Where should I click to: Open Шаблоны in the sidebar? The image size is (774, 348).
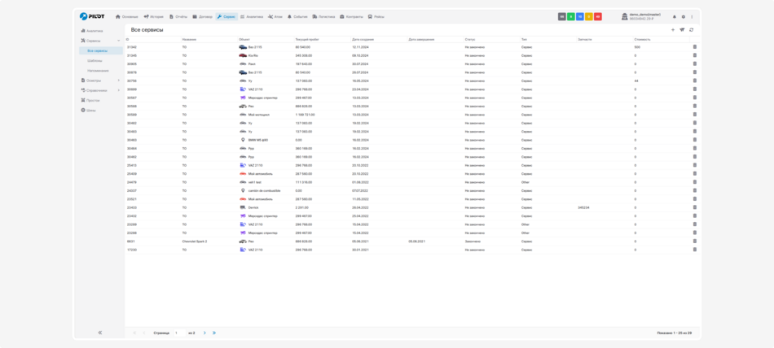pyautogui.click(x=95, y=60)
